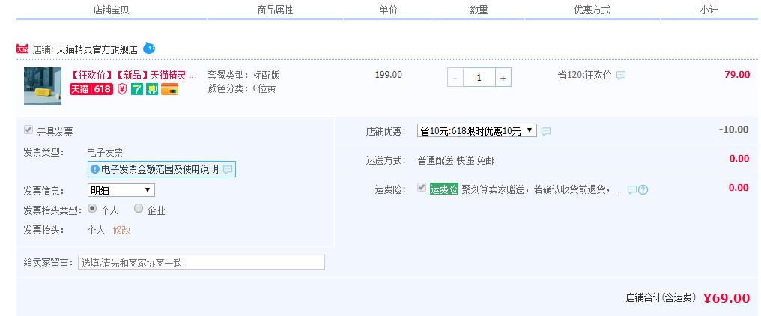Screen dimensions: 761x316
Task: Click the 给卖家留言 message input field
Action: point(201,262)
